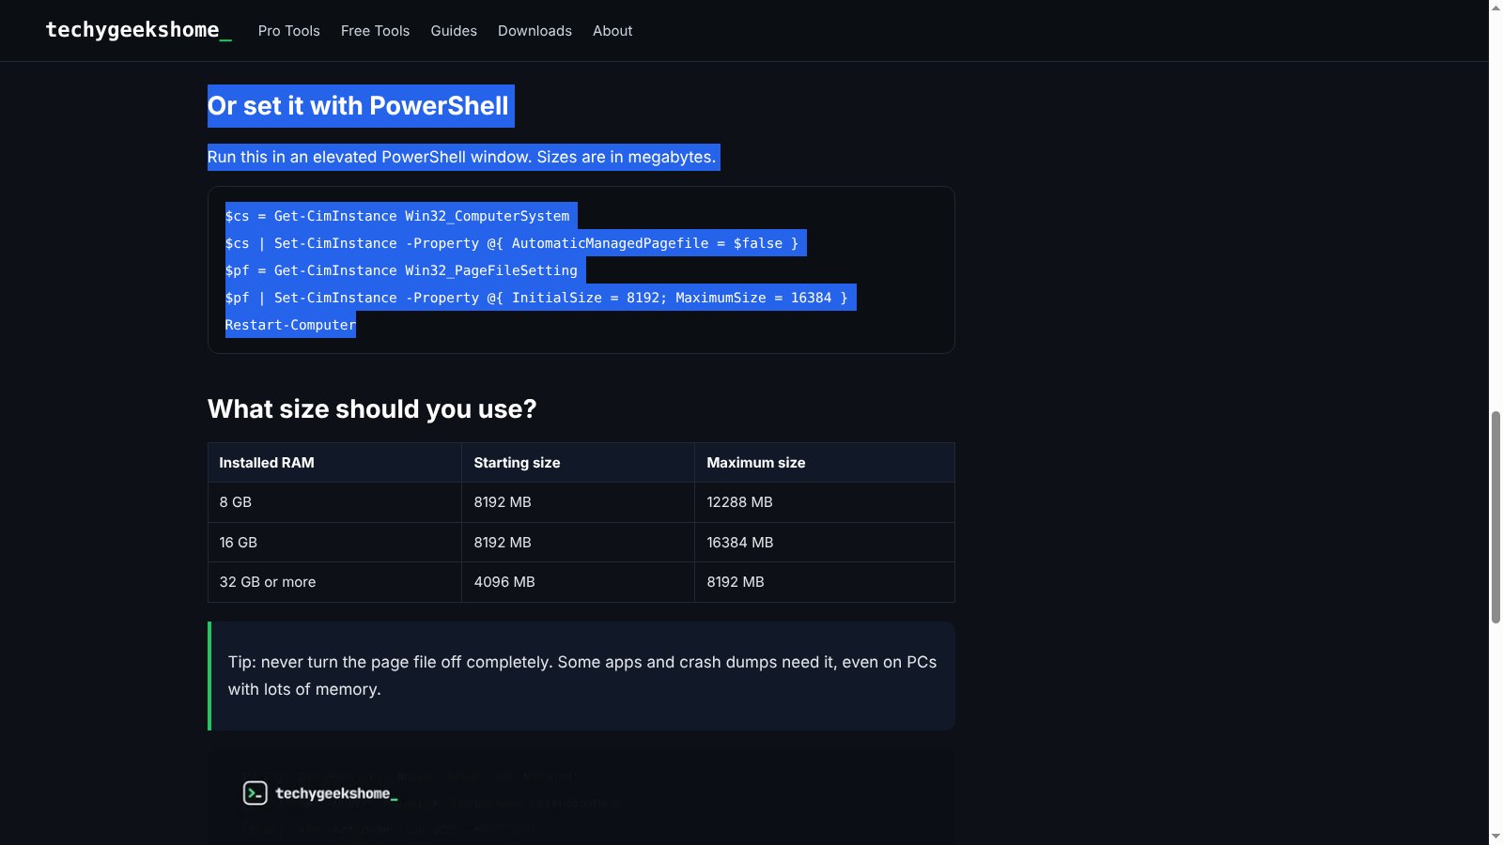Screen dimensions: 1503x845
Task: Click the "What size should you use?" heading
Action: pos(372,409)
